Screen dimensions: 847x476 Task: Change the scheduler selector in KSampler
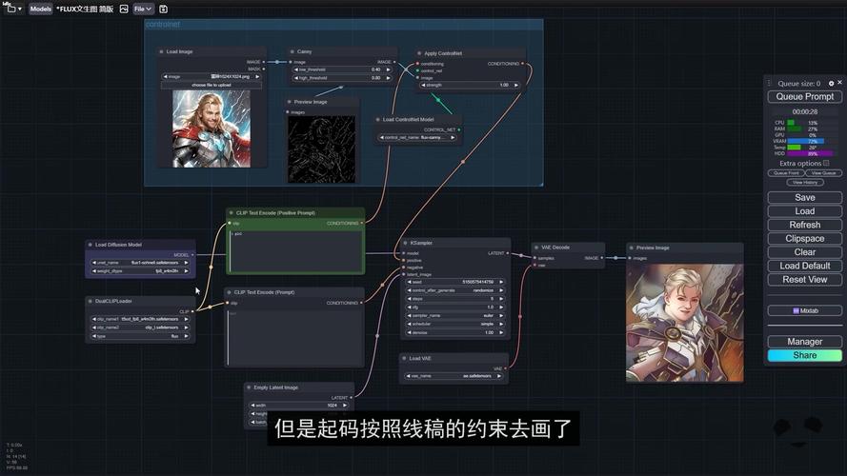[x=455, y=324]
